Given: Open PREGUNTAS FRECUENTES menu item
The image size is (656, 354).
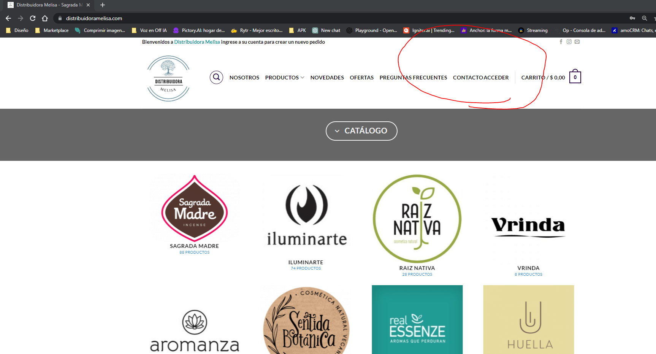Looking at the screenshot, I should [x=414, y=78].
